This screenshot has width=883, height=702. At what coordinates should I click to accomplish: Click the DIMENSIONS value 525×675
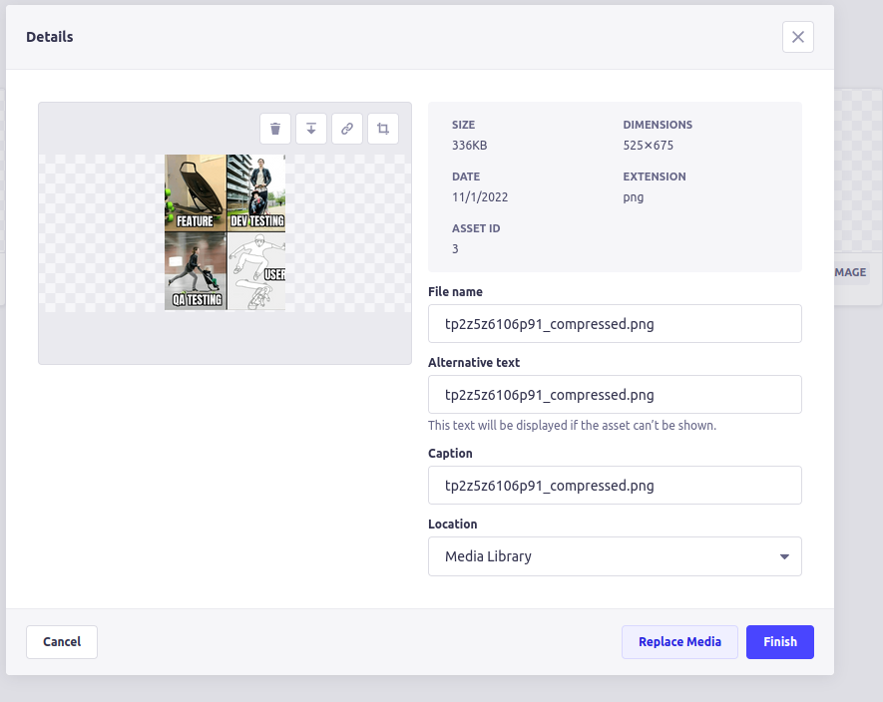649,145
